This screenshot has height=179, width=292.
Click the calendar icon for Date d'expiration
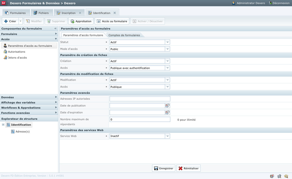[167, 112]
